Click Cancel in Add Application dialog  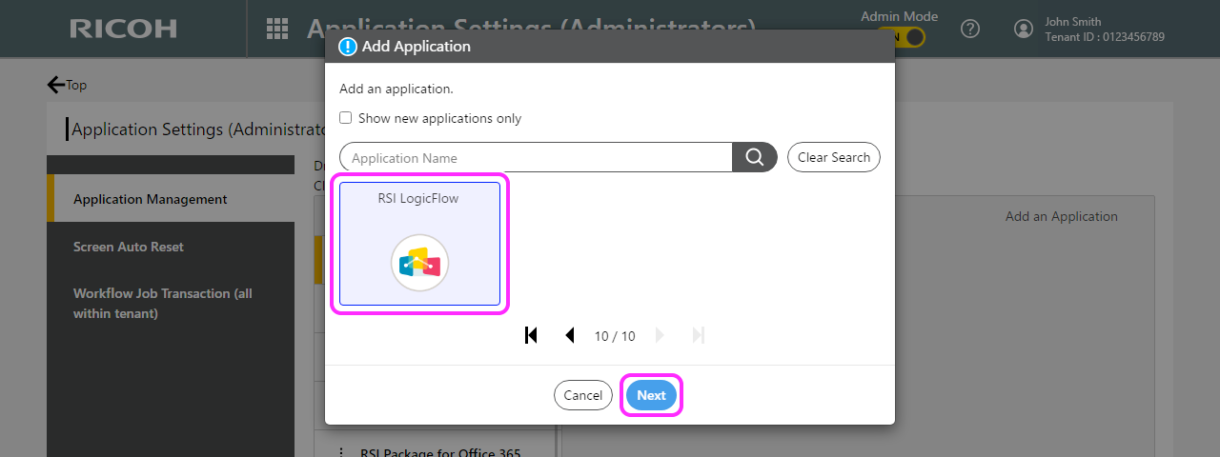pyautogui.click(x=582, y=395)
